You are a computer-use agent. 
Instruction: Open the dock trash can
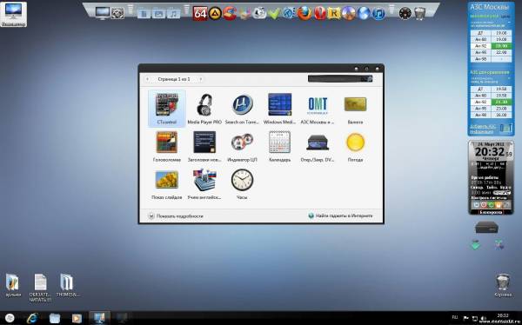(419, 14)
